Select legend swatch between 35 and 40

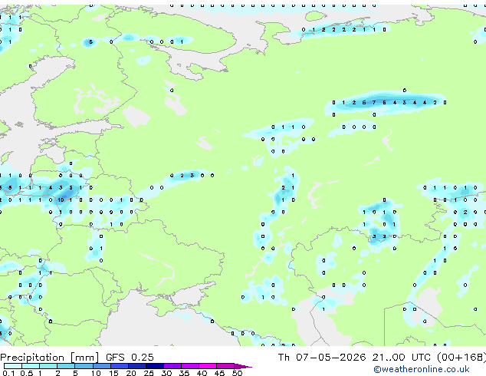click(190, 366)
